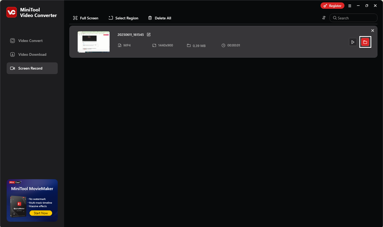Viewport: 383px width, 227px height.
Task: Delete All recordings
Action: pos(160,18)
